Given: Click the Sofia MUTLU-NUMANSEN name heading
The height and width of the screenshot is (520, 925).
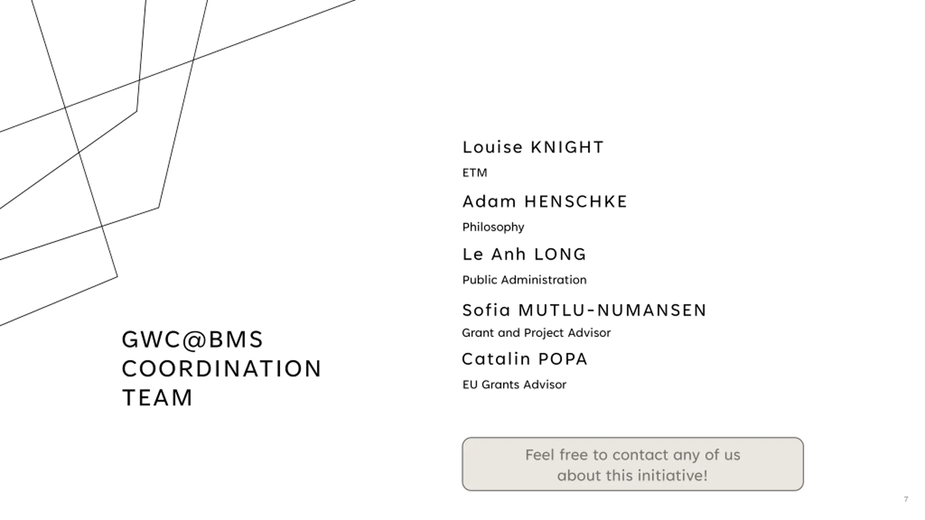Looking at the screenshot, I should tap(584, 310).
